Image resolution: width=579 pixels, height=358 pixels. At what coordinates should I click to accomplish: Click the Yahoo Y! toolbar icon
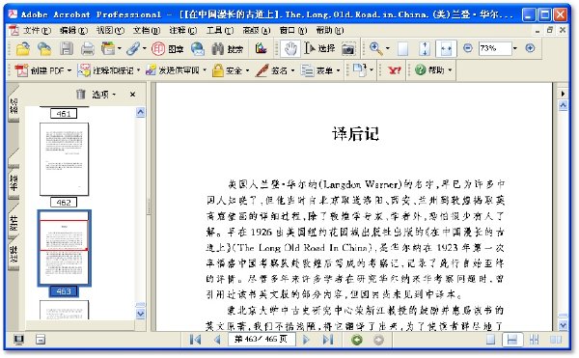coord(395,70)
